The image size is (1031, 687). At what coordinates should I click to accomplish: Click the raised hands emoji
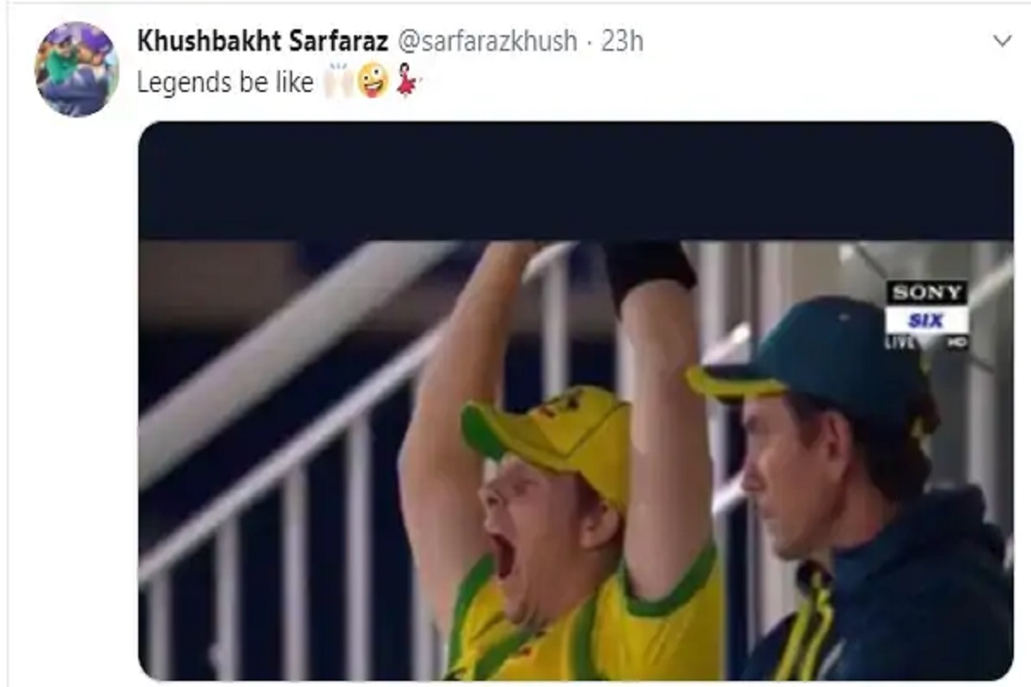tap(337, 82)
